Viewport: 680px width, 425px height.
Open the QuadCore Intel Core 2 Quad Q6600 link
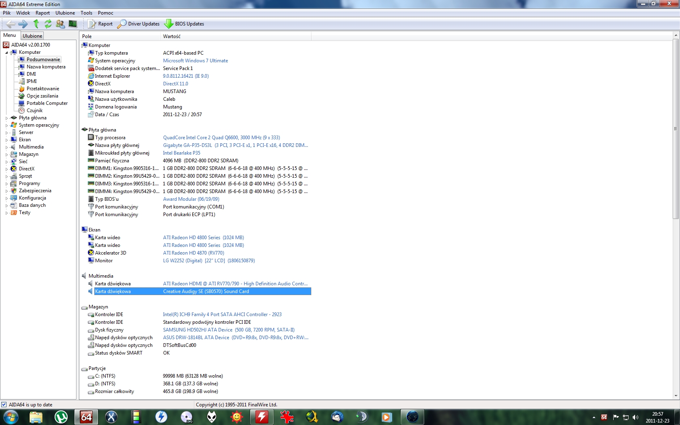click(x=221, y=138)
